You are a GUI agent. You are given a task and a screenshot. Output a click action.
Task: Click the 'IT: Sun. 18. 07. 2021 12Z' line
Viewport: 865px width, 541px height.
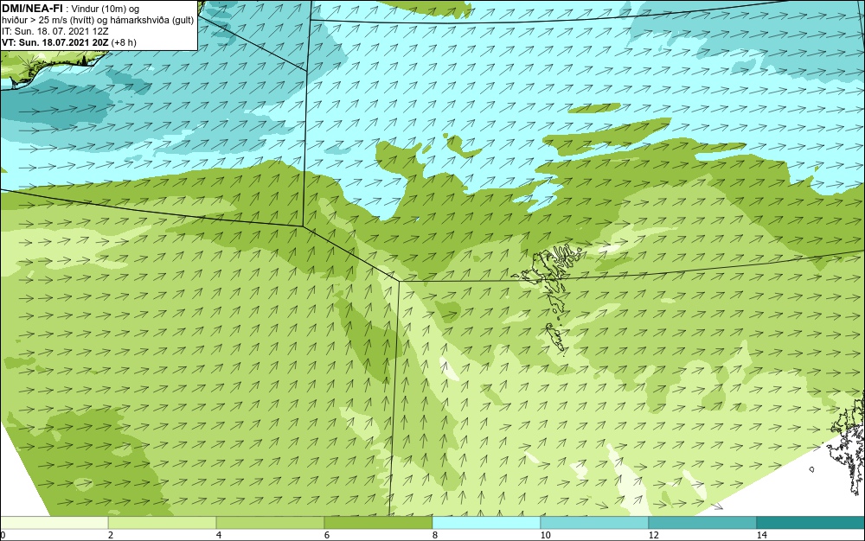[x=54, y=31]
